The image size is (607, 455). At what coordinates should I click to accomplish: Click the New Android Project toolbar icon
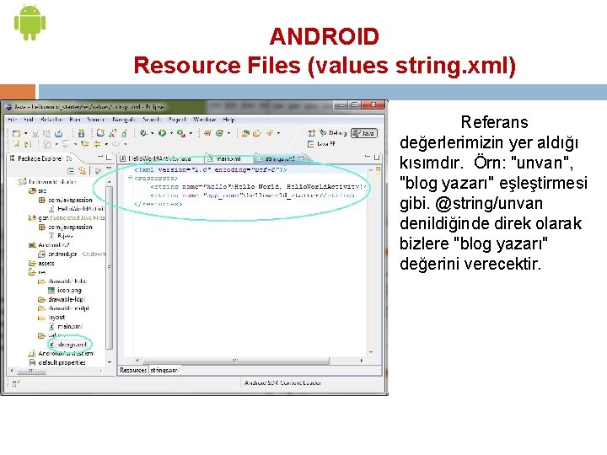tap(100, 133)
